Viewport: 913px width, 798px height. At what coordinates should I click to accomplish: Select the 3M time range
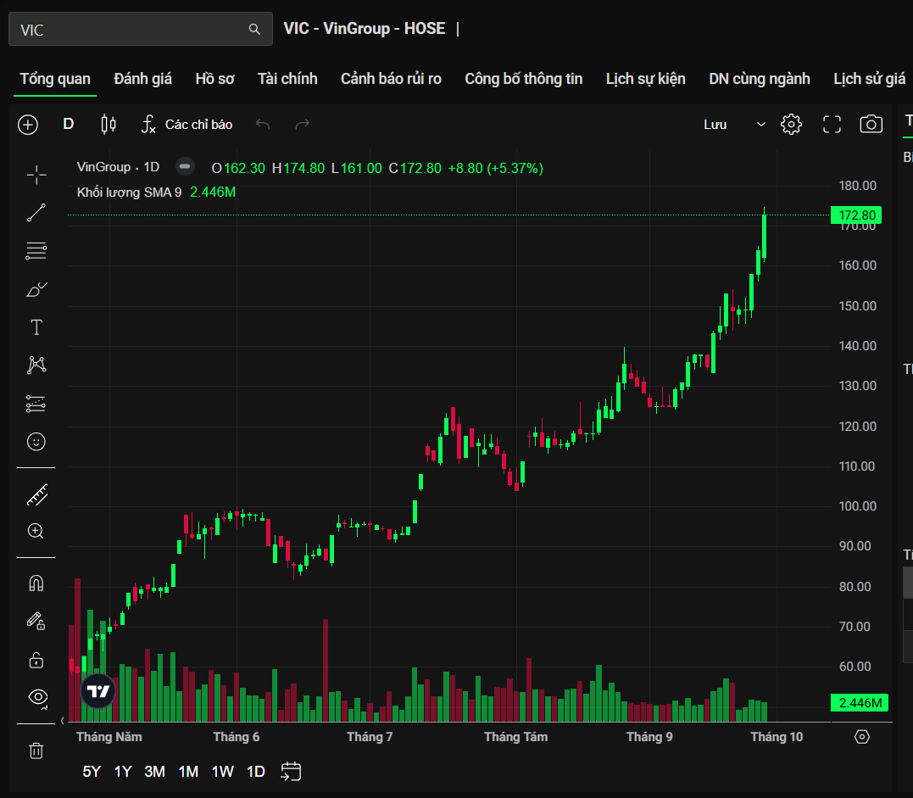click(154, 772)
